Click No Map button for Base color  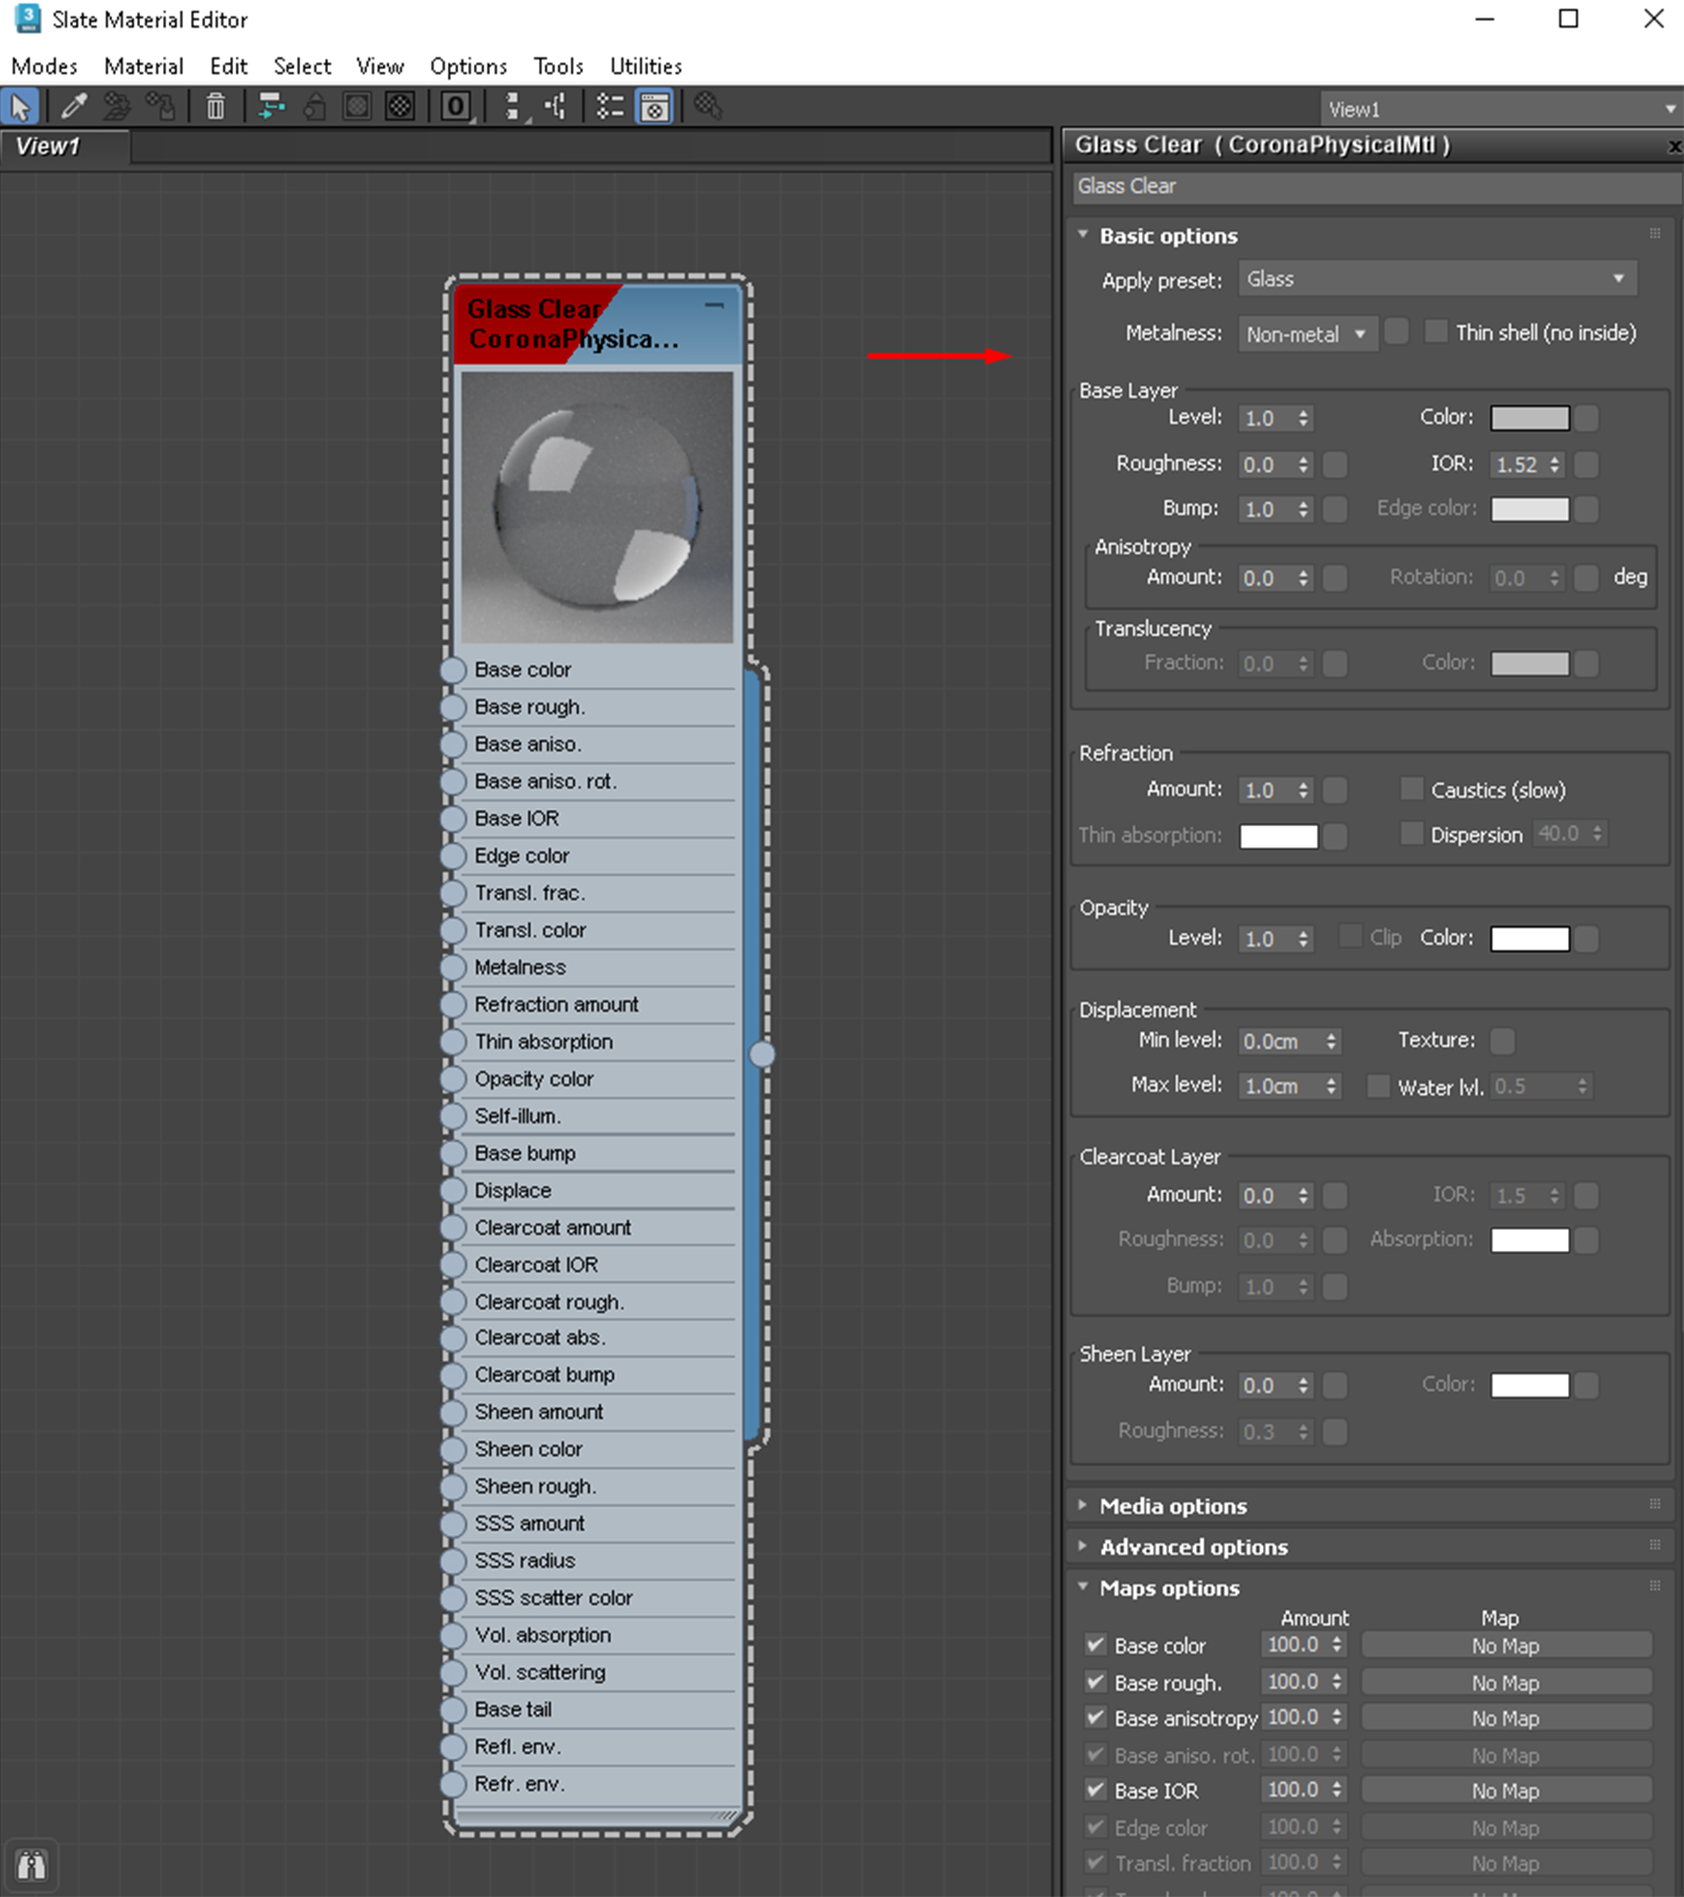coord(1506,1646)
